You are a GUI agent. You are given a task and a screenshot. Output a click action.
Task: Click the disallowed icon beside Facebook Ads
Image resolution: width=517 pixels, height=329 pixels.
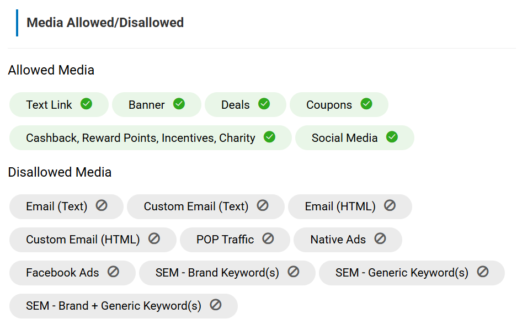point(114,272)
